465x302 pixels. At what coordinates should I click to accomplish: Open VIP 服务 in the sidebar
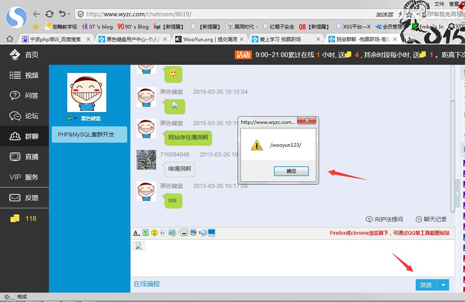pos(24,177)
